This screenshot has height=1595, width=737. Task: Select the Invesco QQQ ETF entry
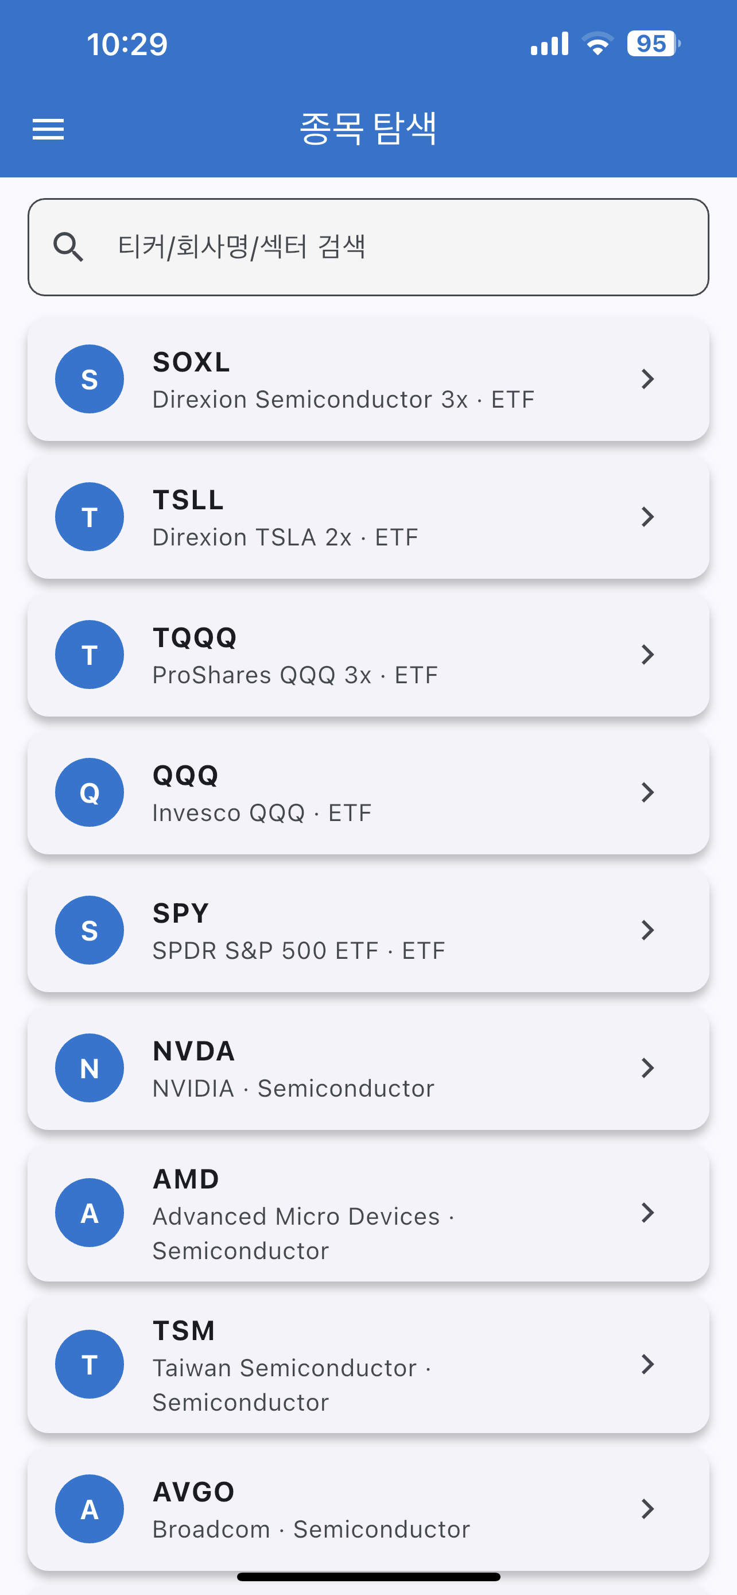click(x=368, y=792)
